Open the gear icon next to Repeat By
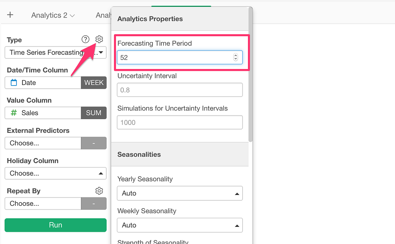 99,191
